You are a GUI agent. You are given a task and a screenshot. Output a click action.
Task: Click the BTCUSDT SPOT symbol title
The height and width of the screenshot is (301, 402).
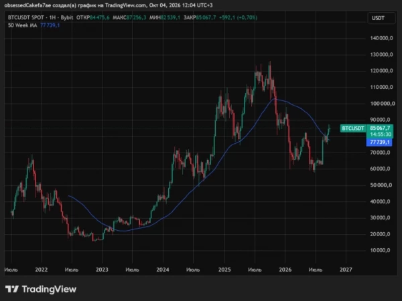26,17
